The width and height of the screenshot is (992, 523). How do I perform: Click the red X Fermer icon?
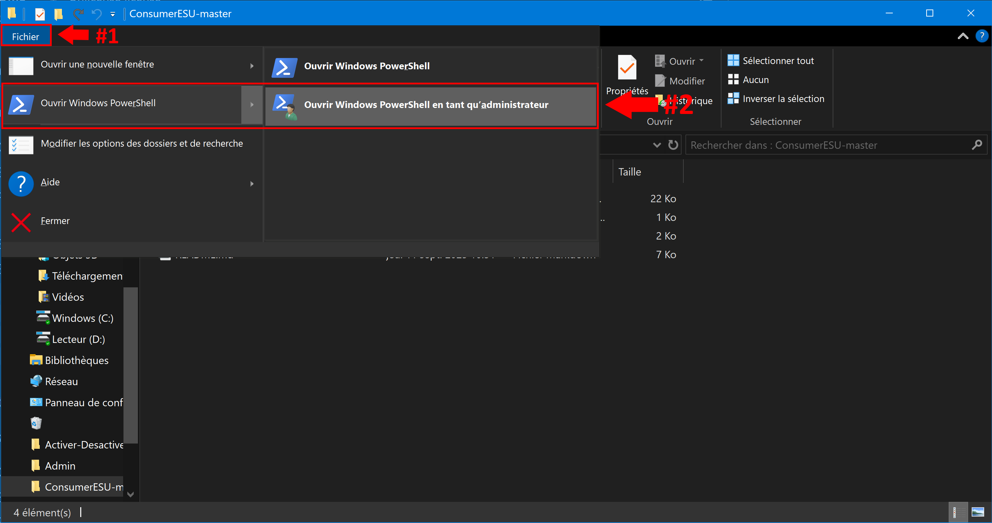tap(21, 222)
